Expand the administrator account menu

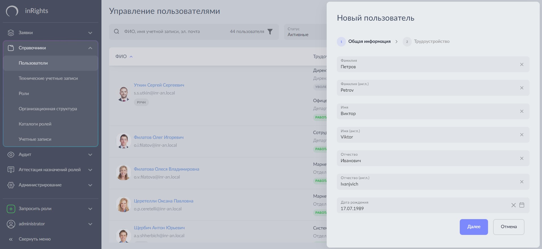(90, 224)
